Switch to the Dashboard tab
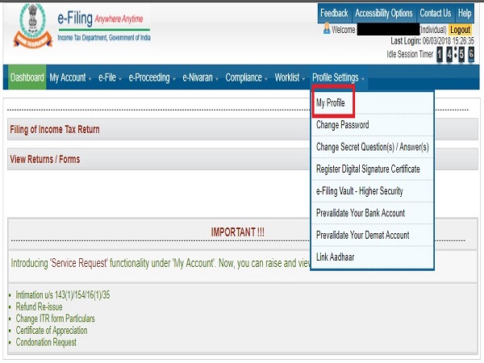This screenshot has width=484, height=363. [27, 77]
